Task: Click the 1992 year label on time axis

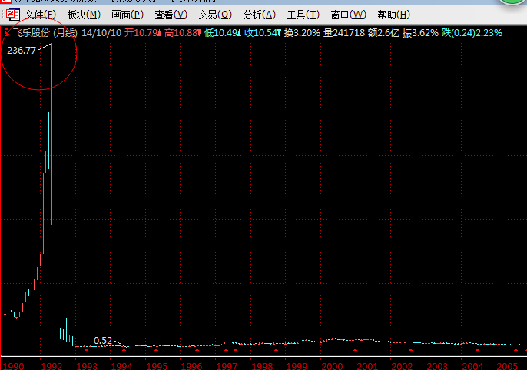Action: pos(51,365)
